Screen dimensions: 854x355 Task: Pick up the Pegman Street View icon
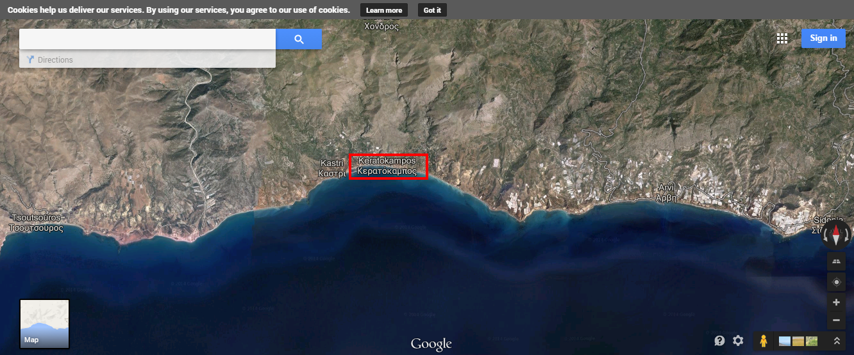(763, 342)
